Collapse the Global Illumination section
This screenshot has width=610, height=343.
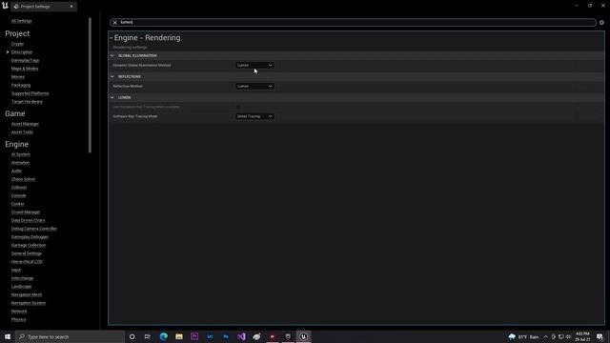pyautogui.click(x=112, y=55)
